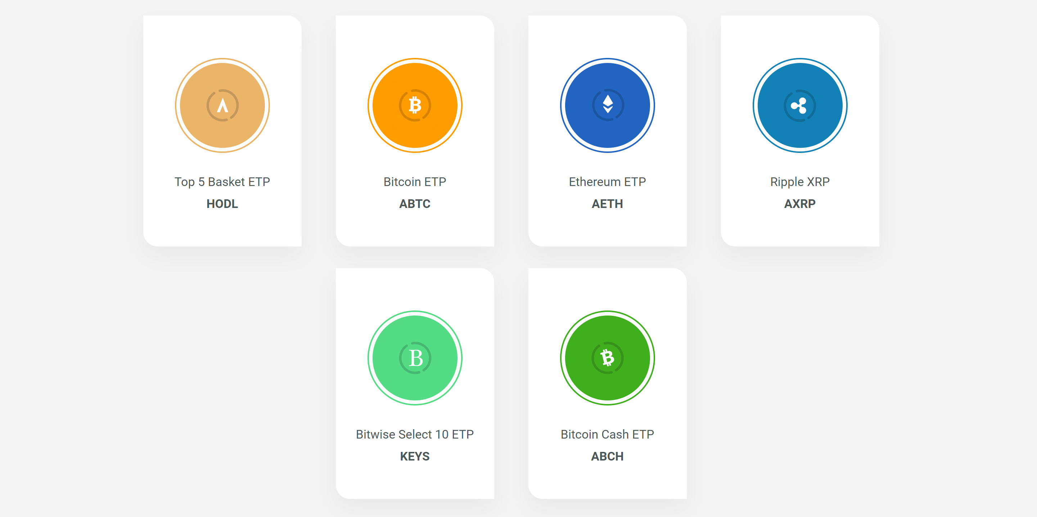This screenshot has height=517, width=1037.
Task: Open the Ethereum ETP title link
Action: coord(607,182)
